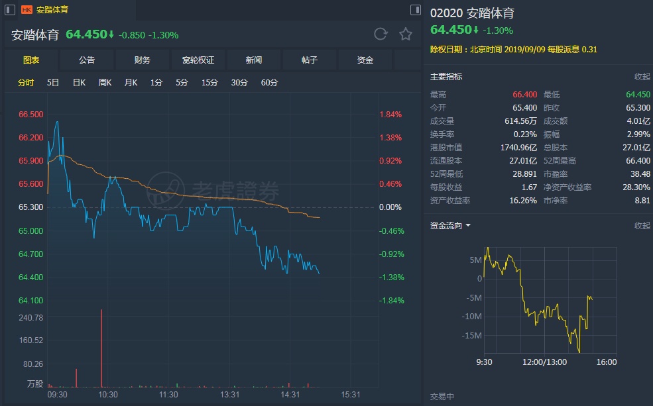This screenshot has width=653, height=406.
Task: Open the 财务 tab
Action: tap(143, 60)
